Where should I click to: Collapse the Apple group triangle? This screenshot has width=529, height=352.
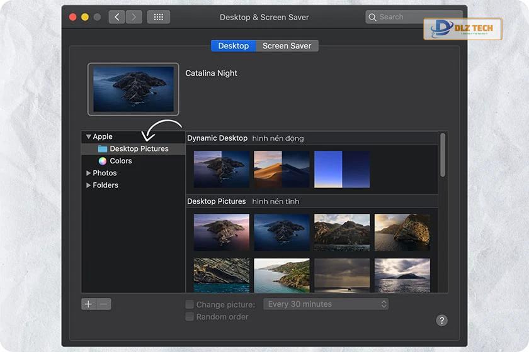point(88,137)
